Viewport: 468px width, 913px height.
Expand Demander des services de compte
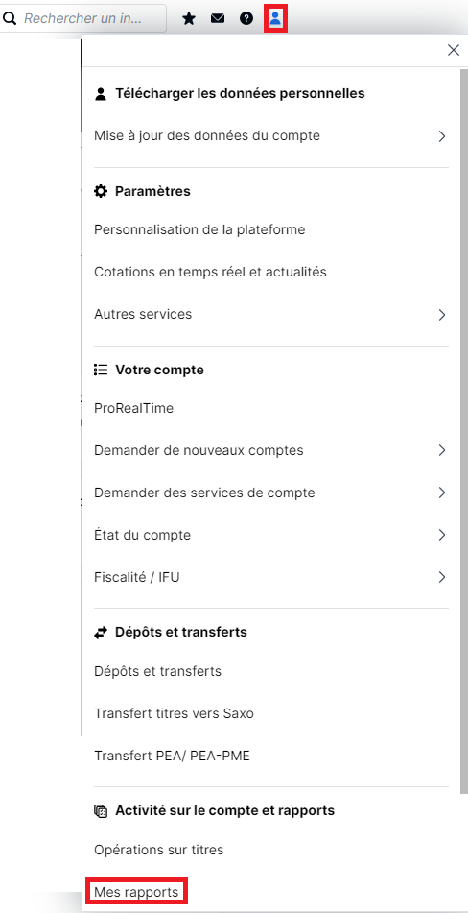[270, 493]
